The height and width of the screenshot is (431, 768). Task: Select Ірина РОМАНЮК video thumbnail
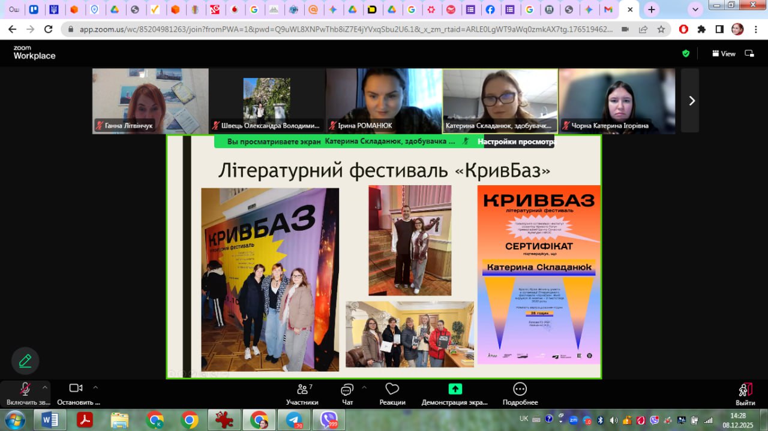pos(383,100)
